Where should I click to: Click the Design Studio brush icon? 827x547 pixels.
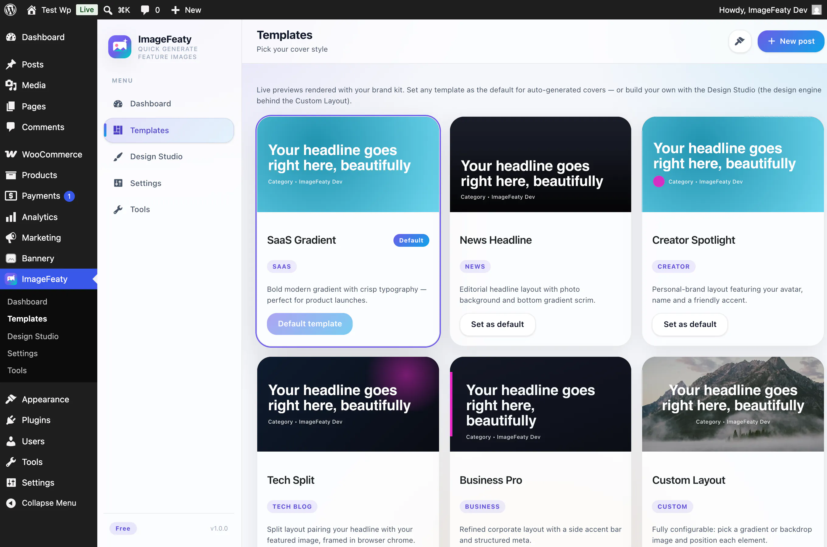click(118, 157)
